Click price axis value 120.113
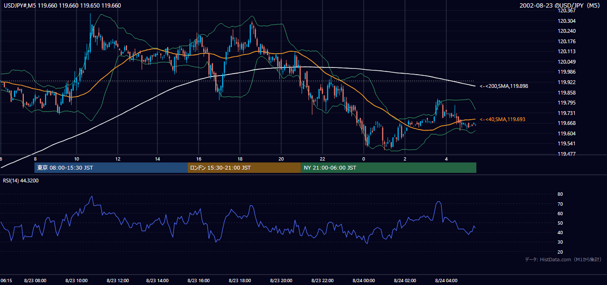The height and width of the screenshot is (285, 607). click(x=568, y=51)
